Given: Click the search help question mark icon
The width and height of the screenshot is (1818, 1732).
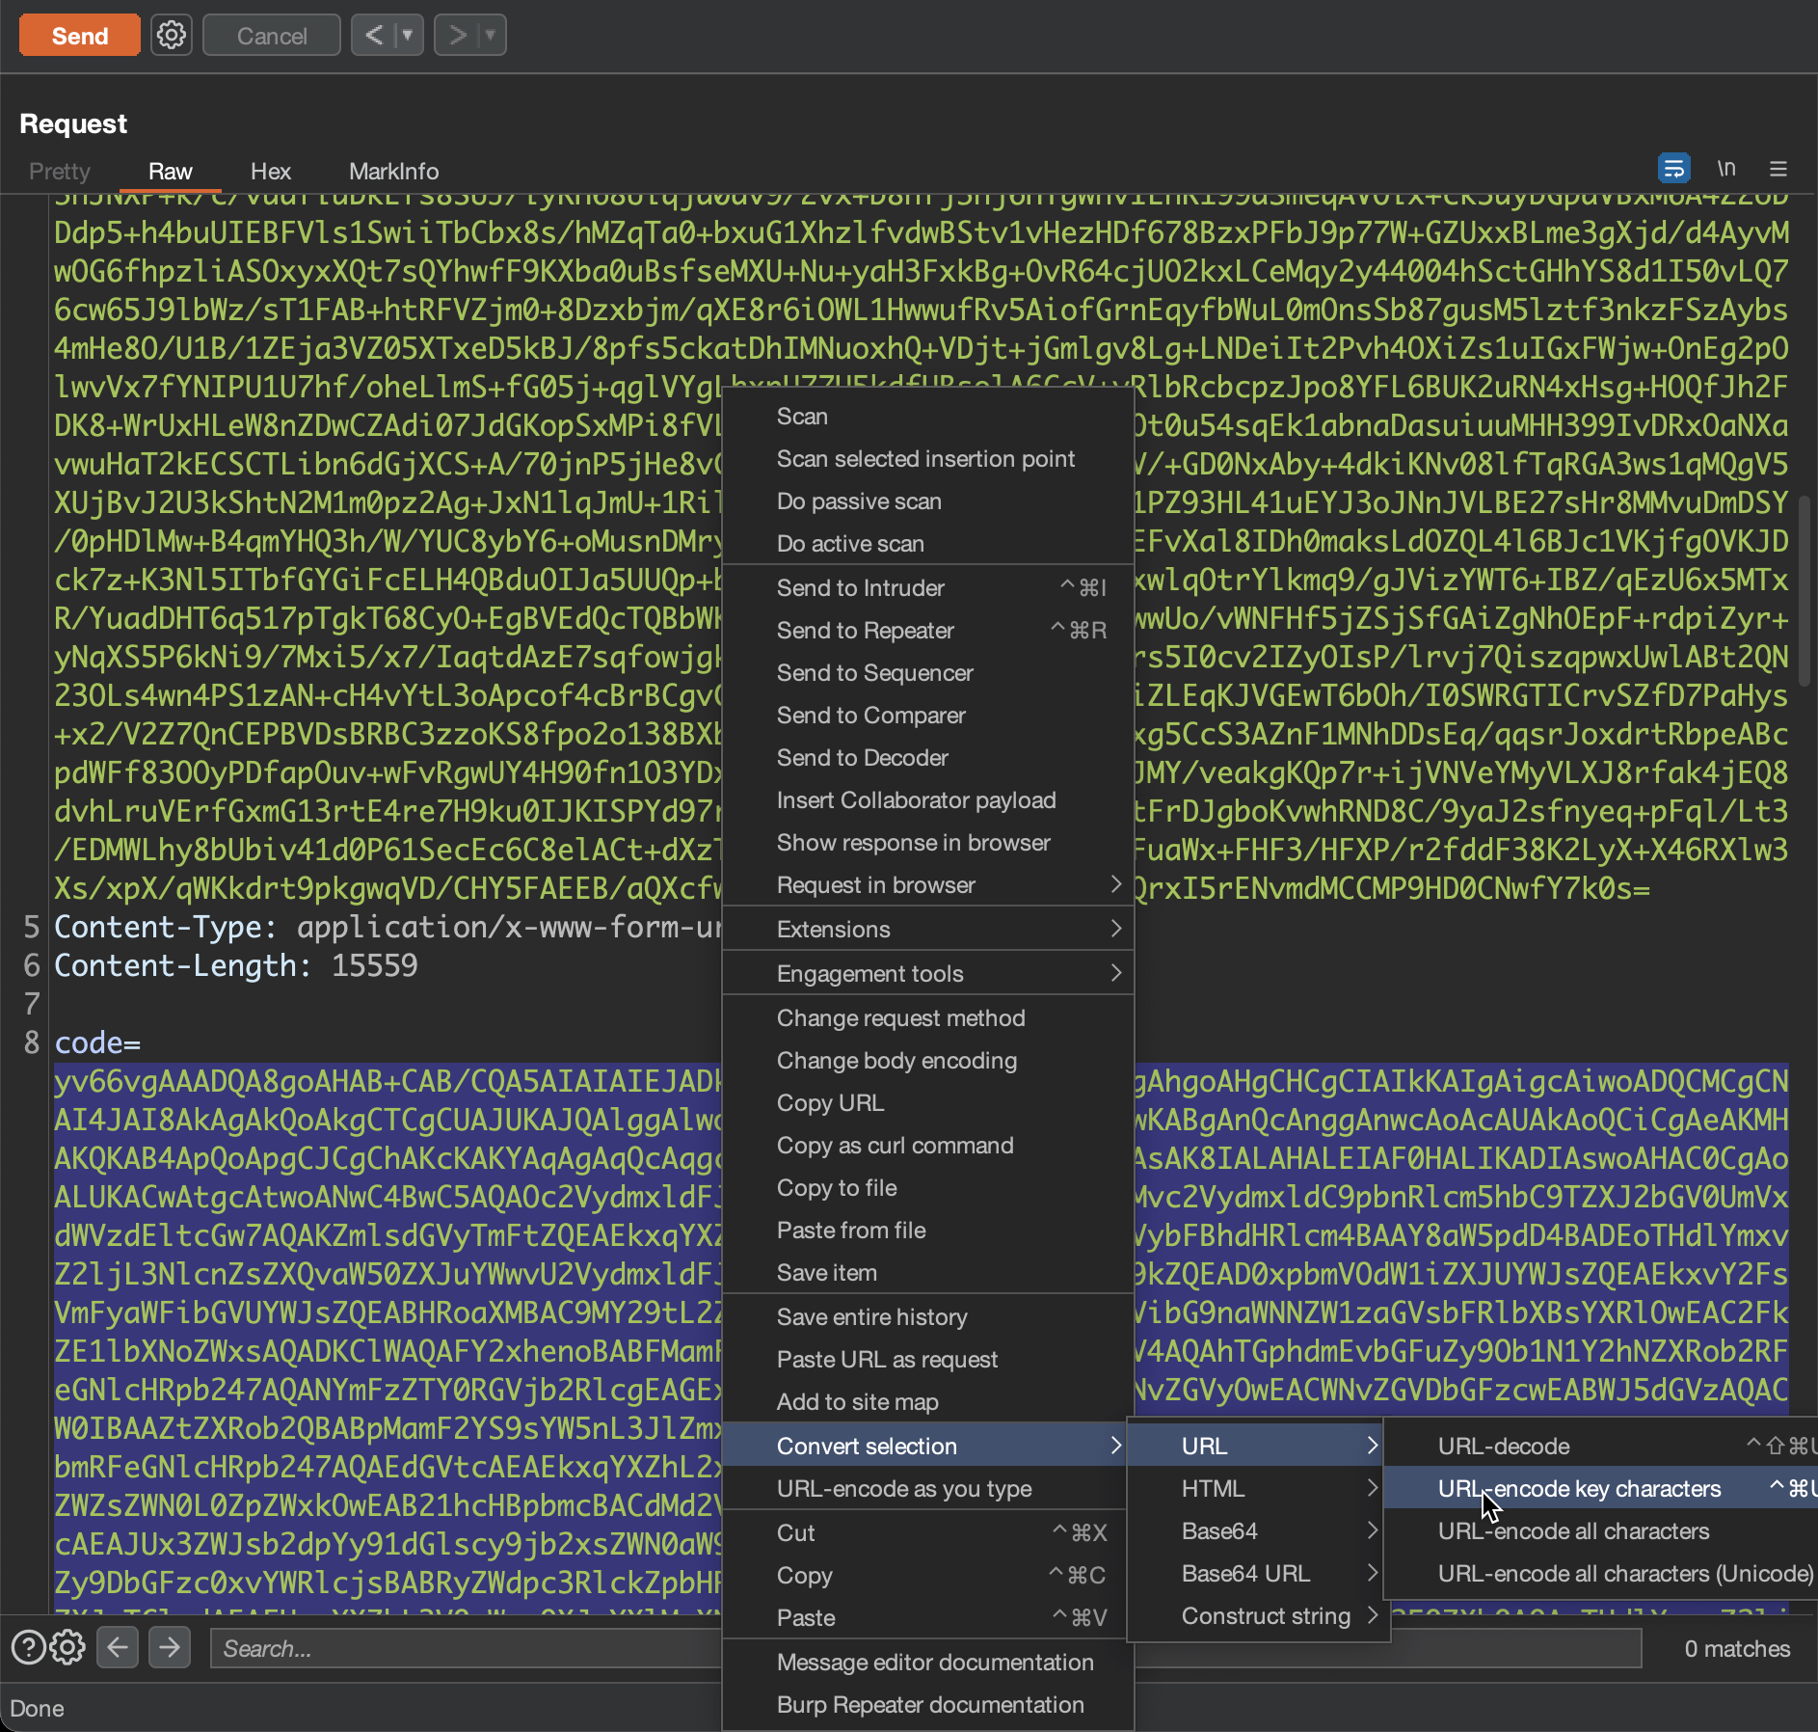Looking at the screenshot, I should pos(28,1647).
